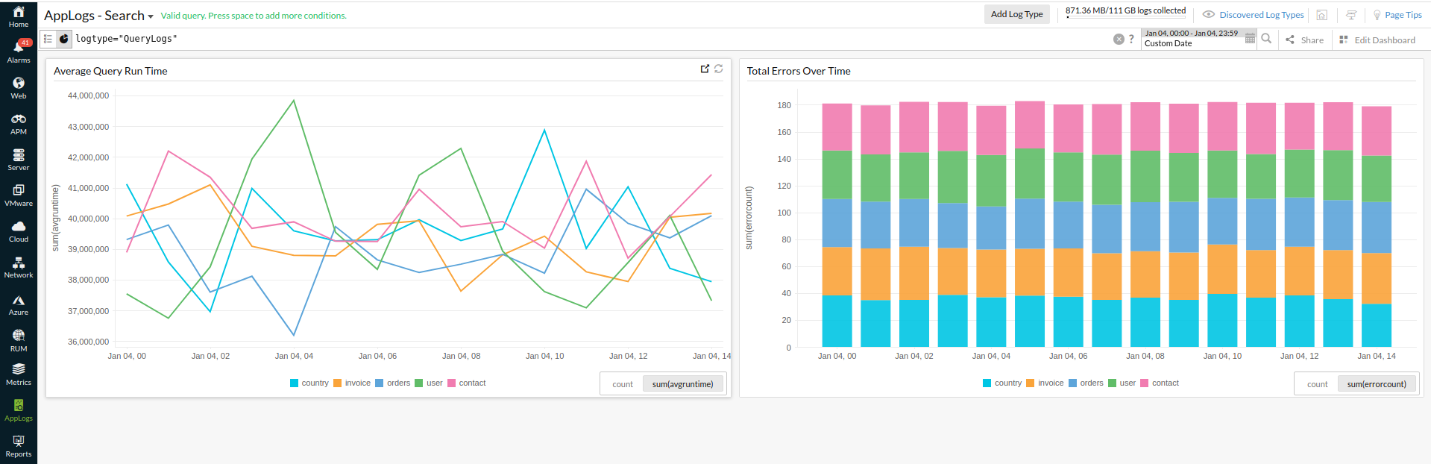Click the search magnifier icon
1431x464 pixels.
click(1266, 39)
